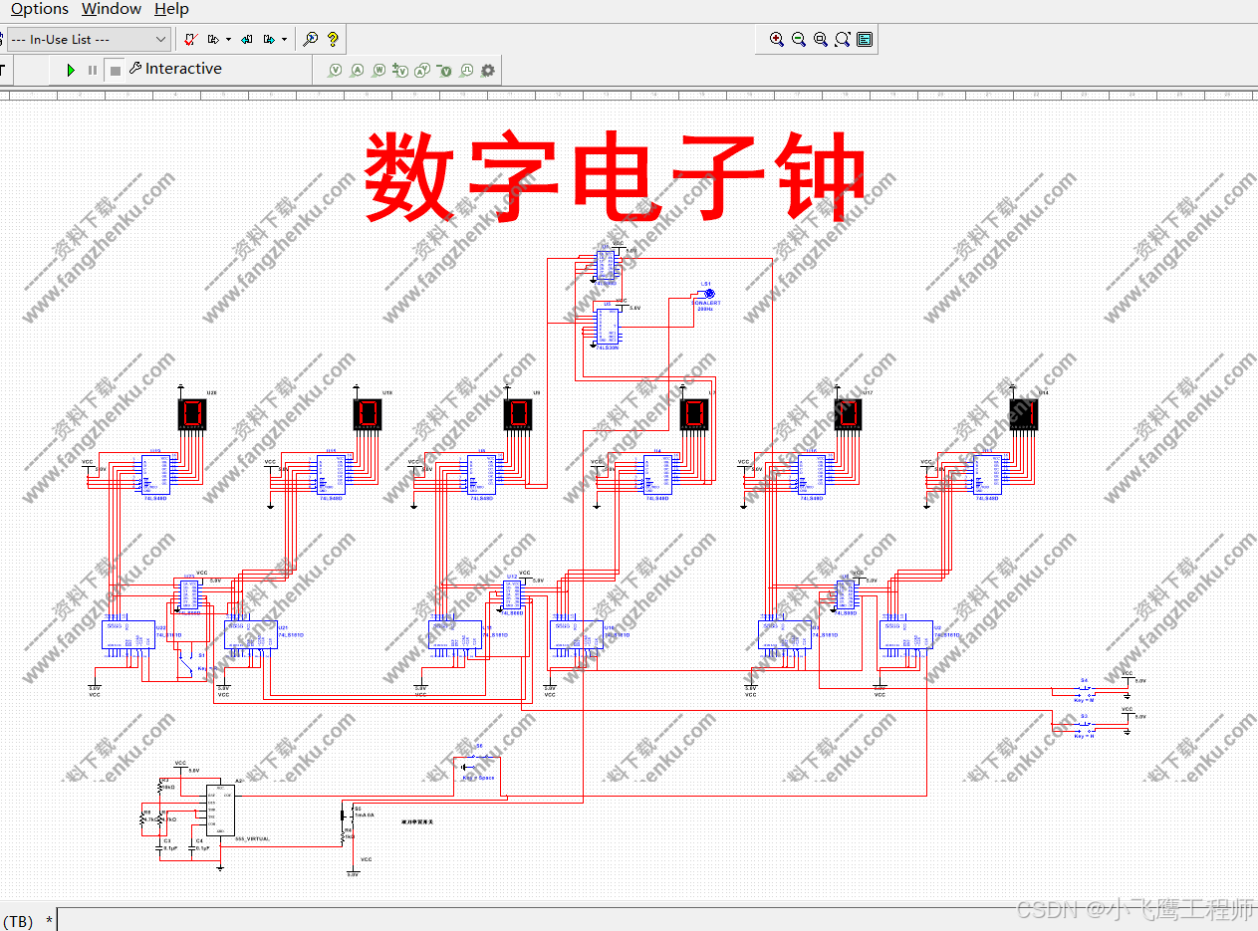Viewport: 1258px width, 931px height.
Task: Pause the running simulation
Action: click(91, 69)
